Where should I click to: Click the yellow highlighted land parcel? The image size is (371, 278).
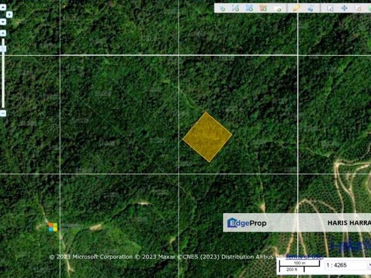coord(208,137)
